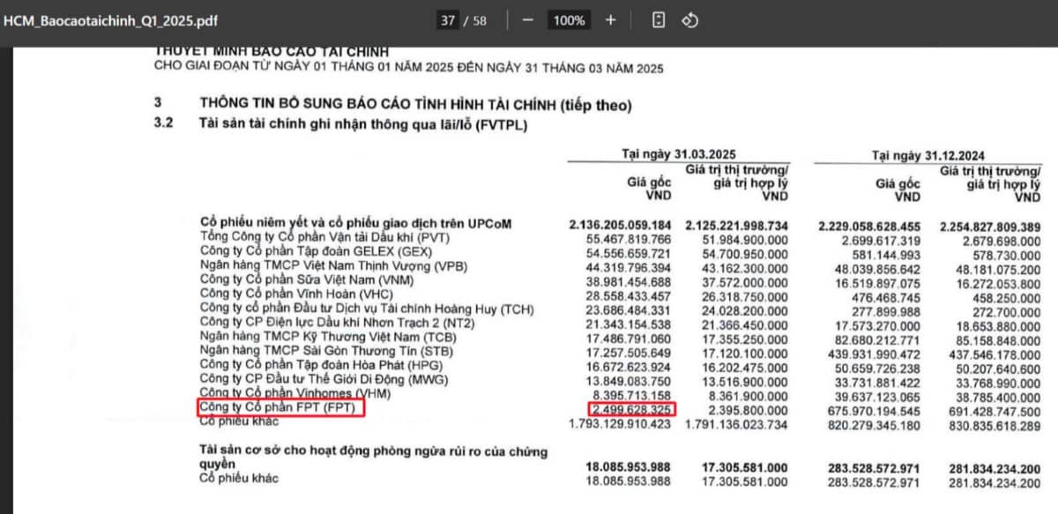Select PVT cost value 55.467.819.766
Viewport: 1058px width, 514px height.
[x=628, y=239]
